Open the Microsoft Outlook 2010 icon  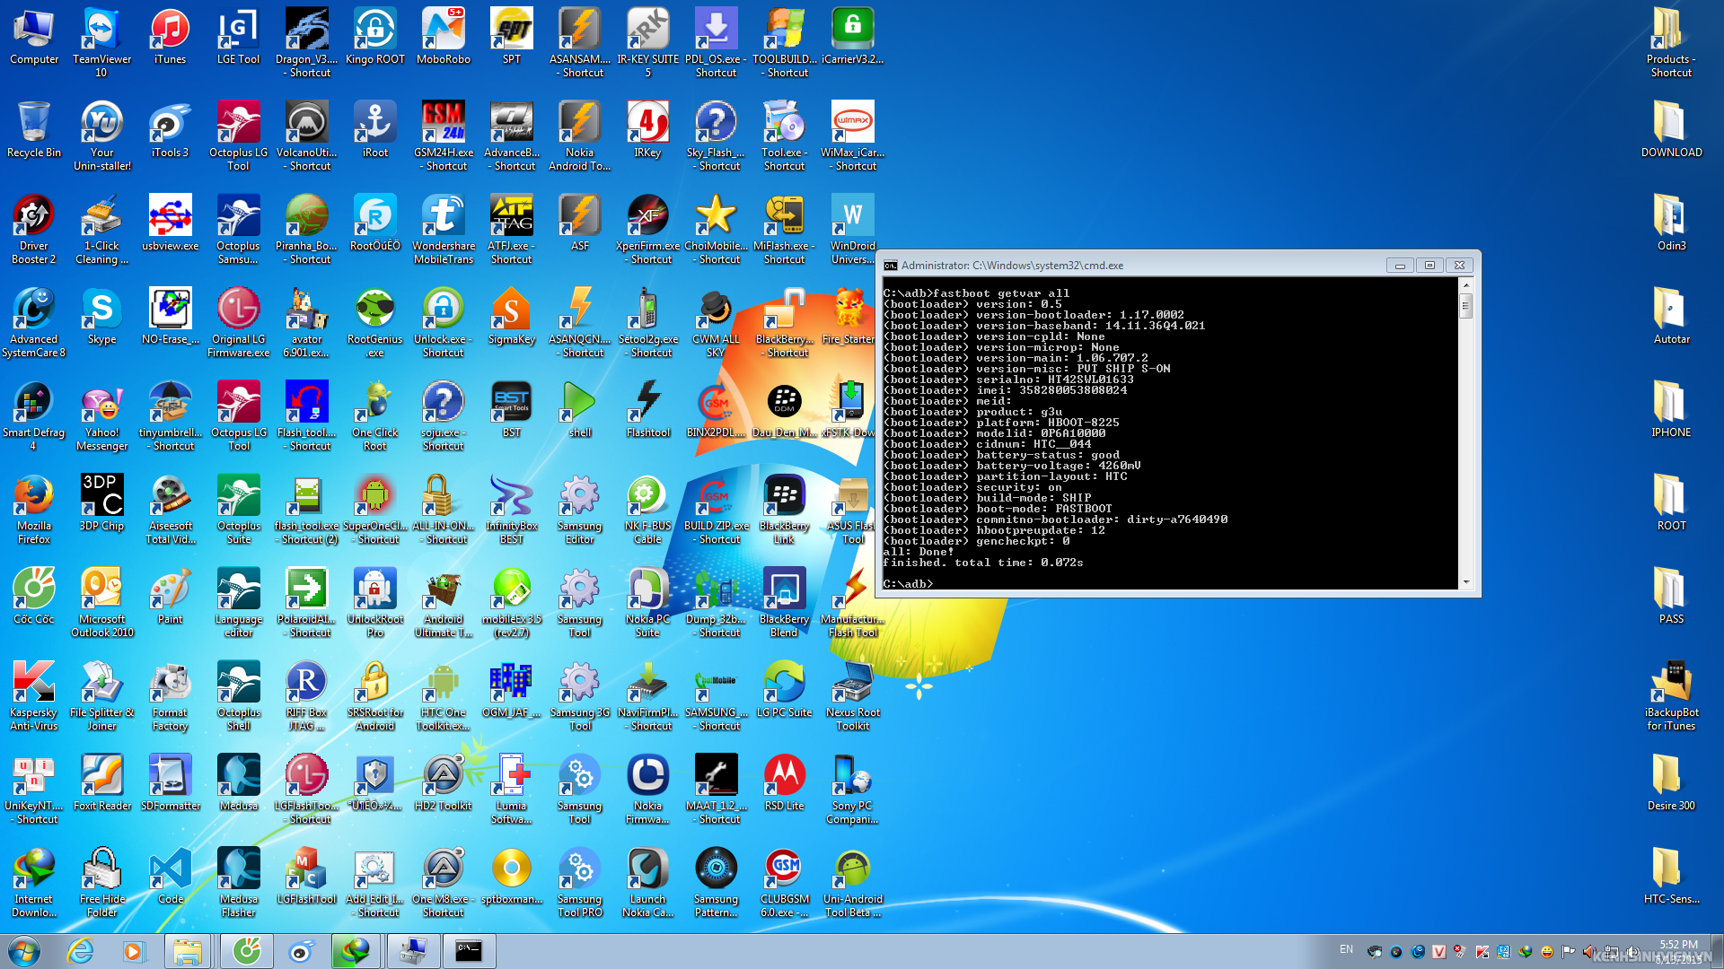[101, 602]
